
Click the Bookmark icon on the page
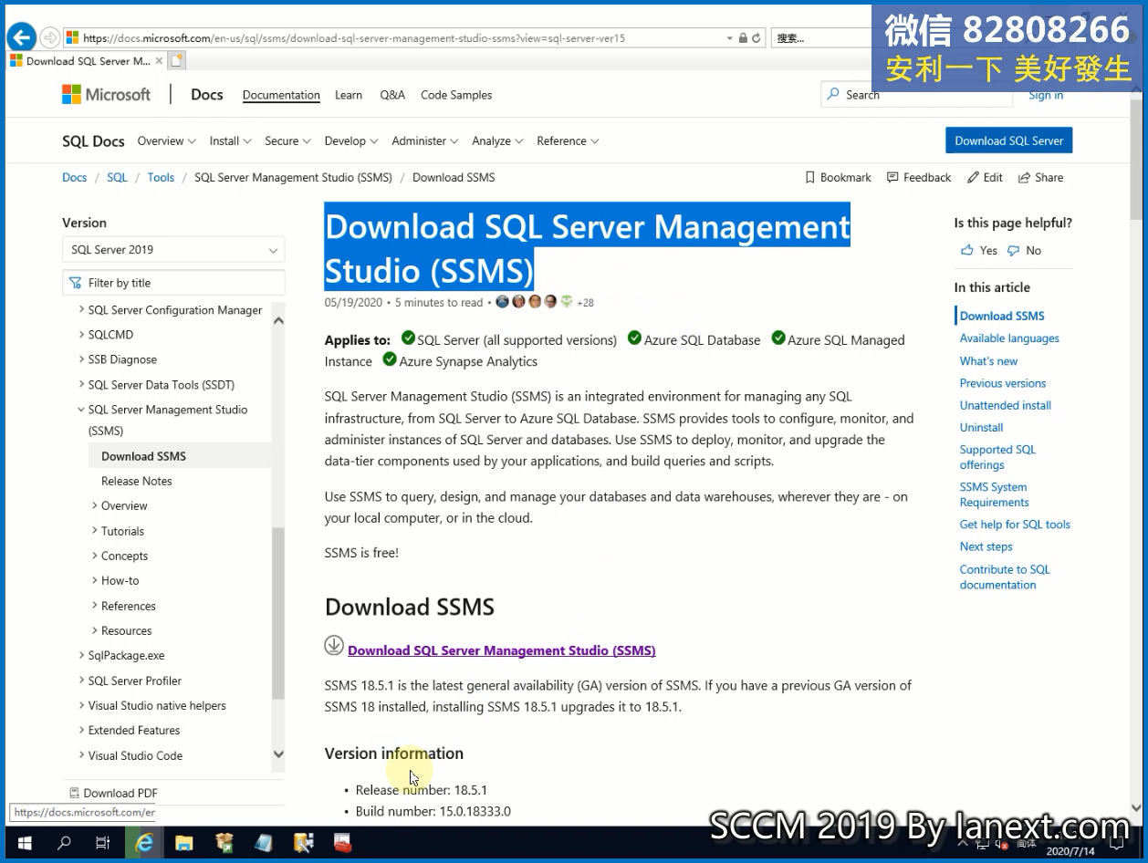pyautogui.click(x=809, y=177)
